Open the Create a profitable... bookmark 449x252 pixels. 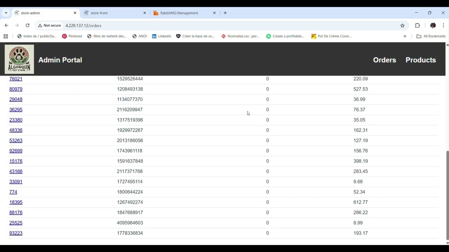[285, 36]
